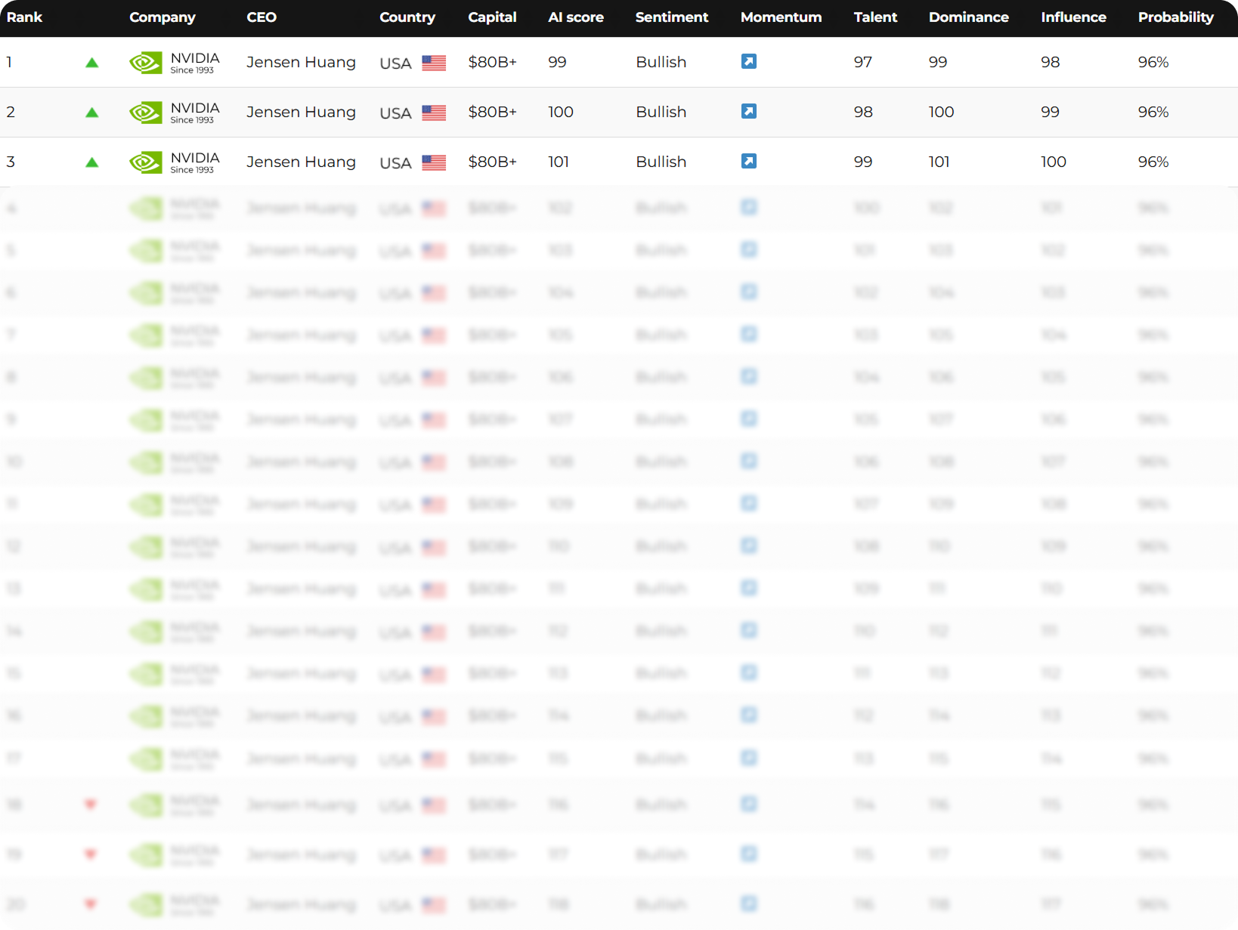
Task: Click the USA flag in rank 2 row
Action: (x=434, y=113)
